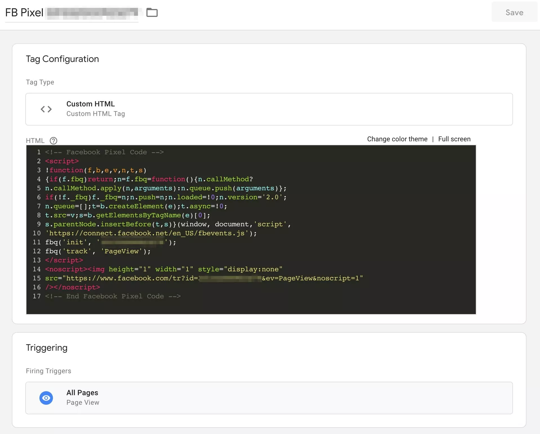Click the fbq track PageView line

(x=98, y=251)
